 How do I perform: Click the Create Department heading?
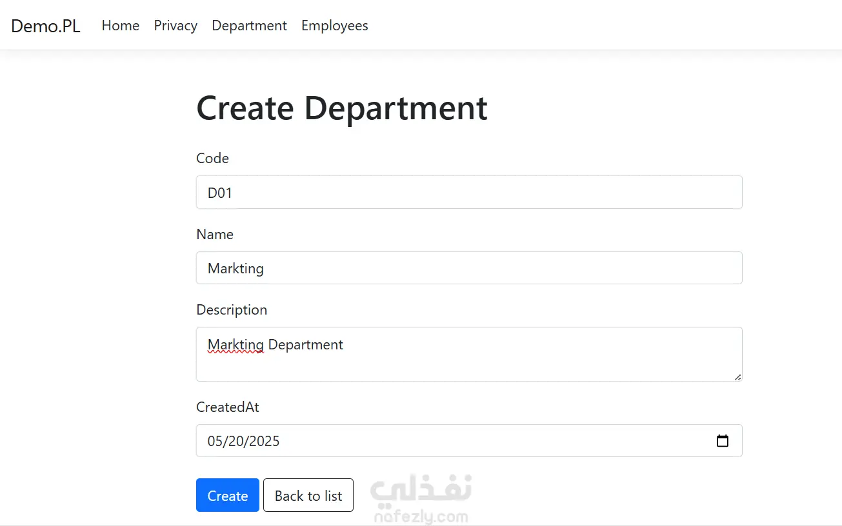pos(342,108)
